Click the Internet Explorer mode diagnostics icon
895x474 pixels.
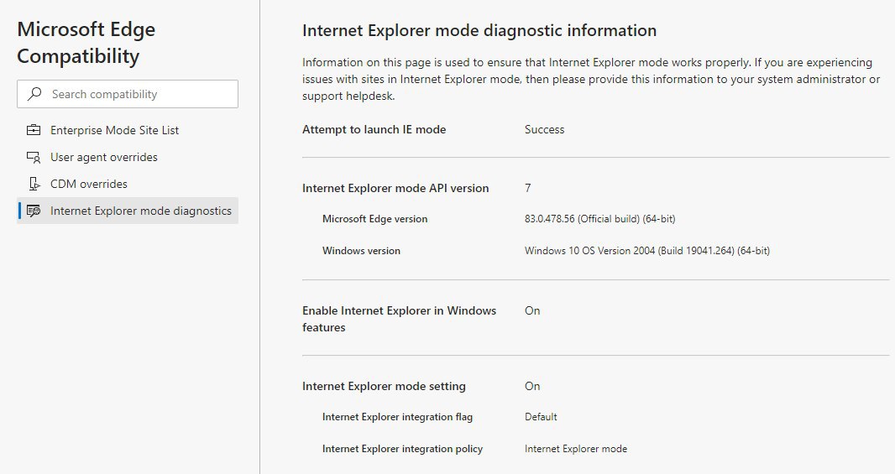click(x=34, y=211)
